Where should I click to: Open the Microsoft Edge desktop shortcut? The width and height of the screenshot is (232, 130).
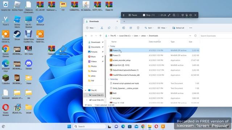pyautogui.click(x=6, y=66)
